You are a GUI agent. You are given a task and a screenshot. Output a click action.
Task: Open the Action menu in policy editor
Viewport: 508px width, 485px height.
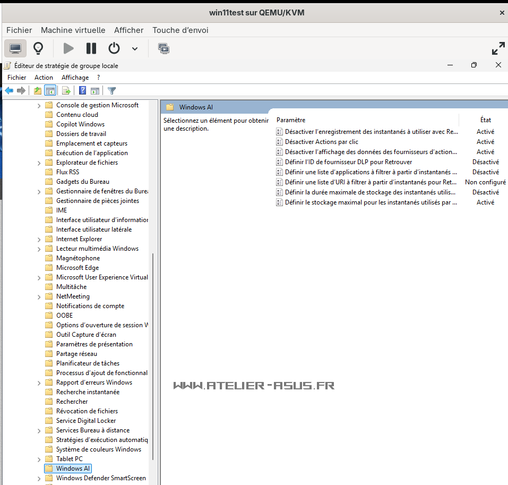coord(44,78)
